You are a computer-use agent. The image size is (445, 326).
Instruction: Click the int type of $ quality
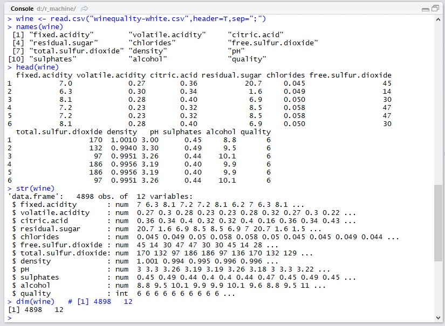click(122, 294)
